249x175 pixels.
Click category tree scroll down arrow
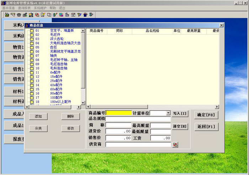(83, 103)
